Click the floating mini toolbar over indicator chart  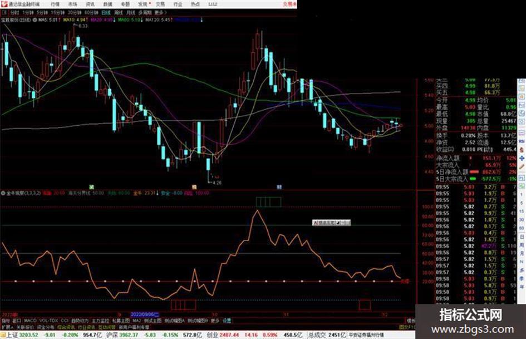coord(331,223)
